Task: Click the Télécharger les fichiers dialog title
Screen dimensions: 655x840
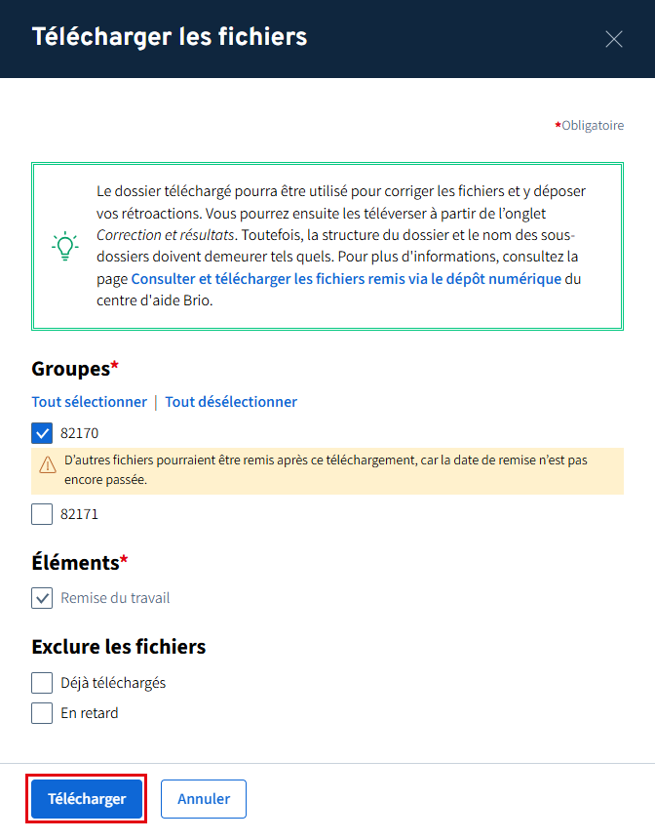Action: tap(170, 38)
